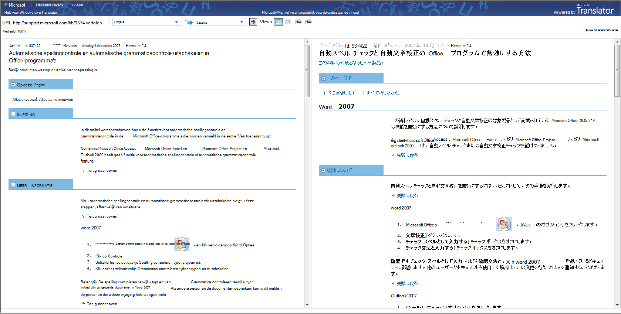621x314 pixels.
Task: Click Terug naar boven under INLEIDING
Action: point(102,170)
